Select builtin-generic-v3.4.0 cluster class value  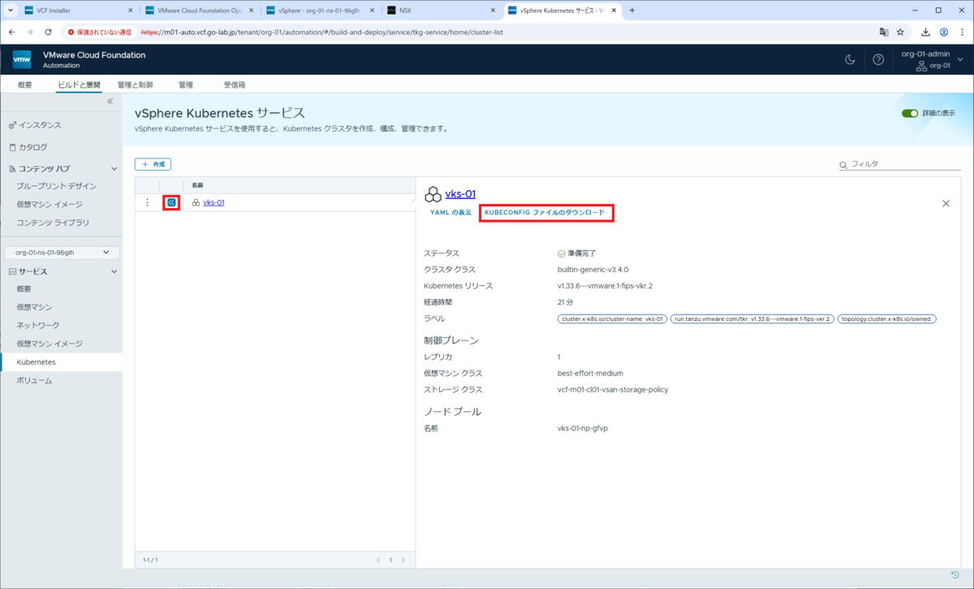pyautogui.click(x=593, y=269)
